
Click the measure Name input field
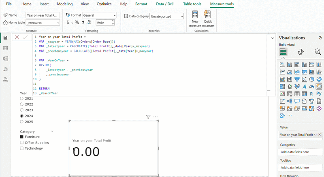coord(43,15)
